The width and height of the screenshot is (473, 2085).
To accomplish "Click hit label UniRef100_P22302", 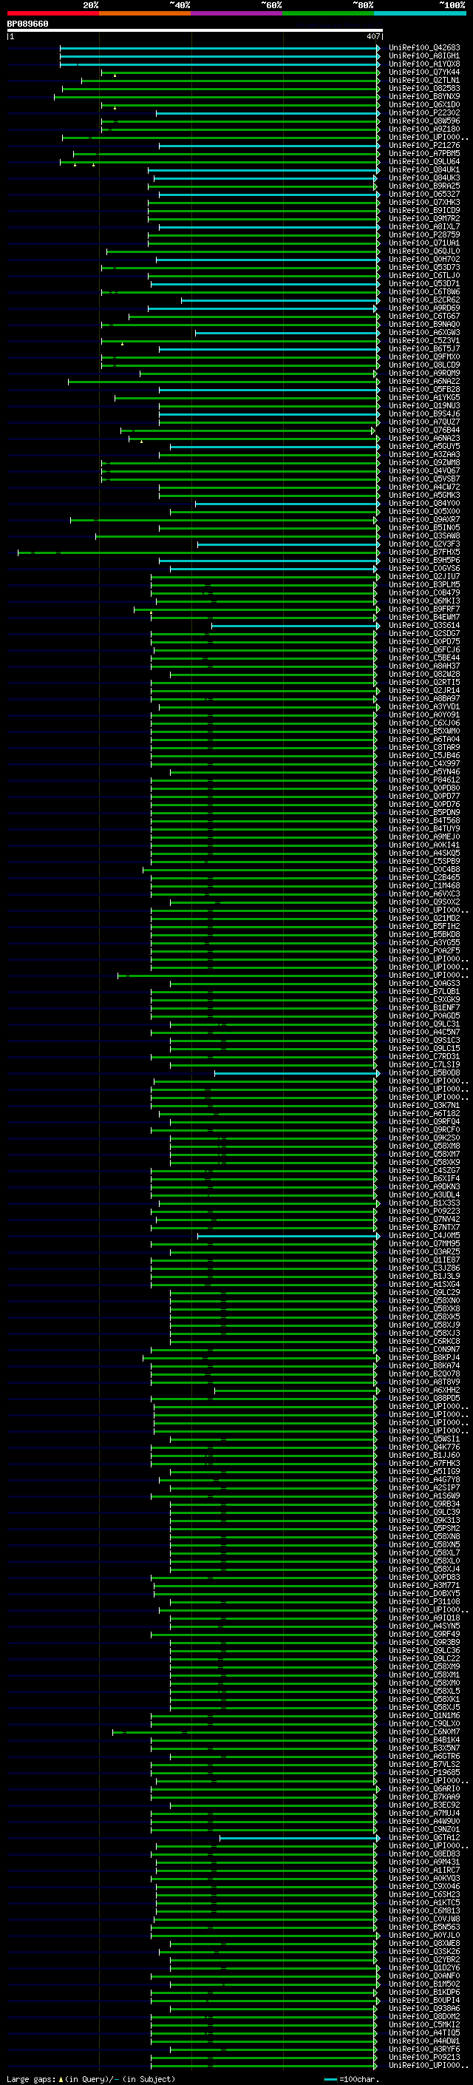I will click(424, 112).
